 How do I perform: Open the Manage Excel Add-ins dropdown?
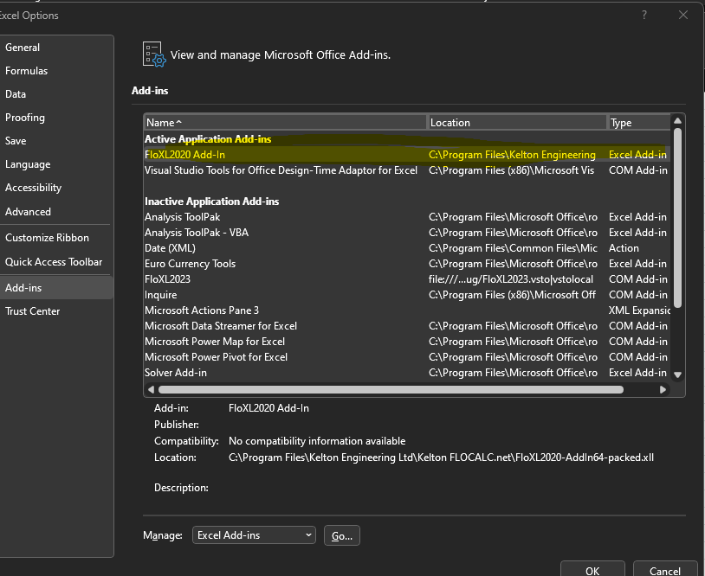(x=254, y=535)
